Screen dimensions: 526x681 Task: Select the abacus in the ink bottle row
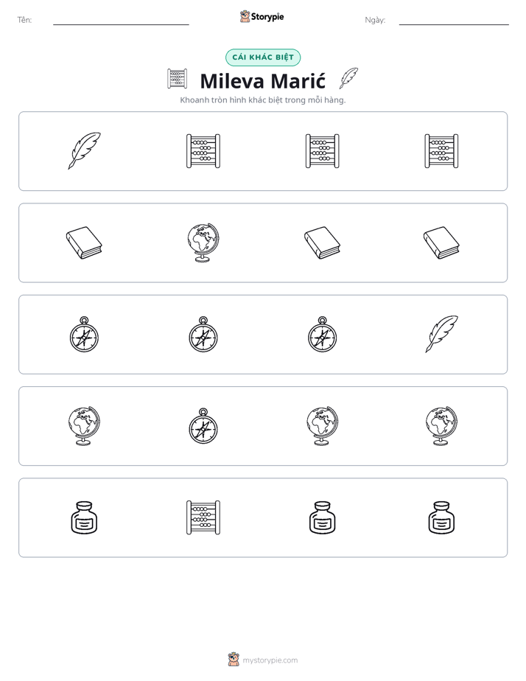click(203, 517)
